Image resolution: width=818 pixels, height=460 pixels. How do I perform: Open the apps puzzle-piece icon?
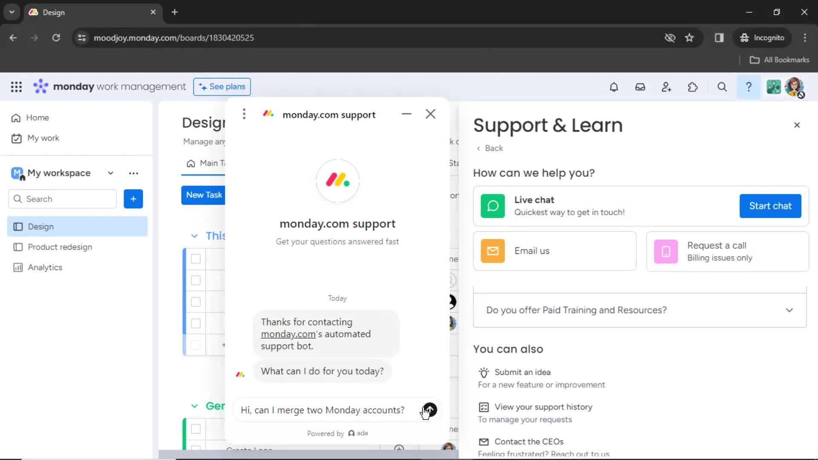pyautogui.click(x=693, y=87)
